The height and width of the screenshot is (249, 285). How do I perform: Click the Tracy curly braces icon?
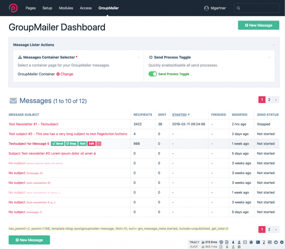click(245, 242)
